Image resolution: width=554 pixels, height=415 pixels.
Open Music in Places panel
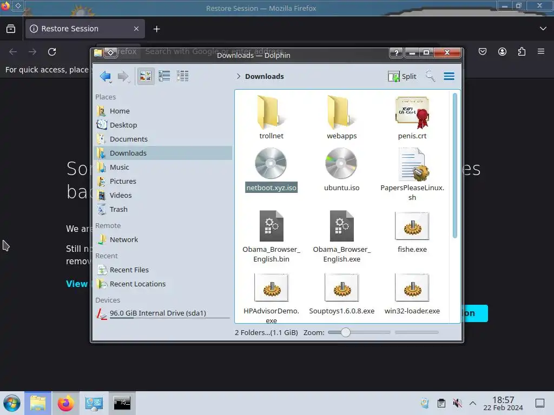(163, 168)
